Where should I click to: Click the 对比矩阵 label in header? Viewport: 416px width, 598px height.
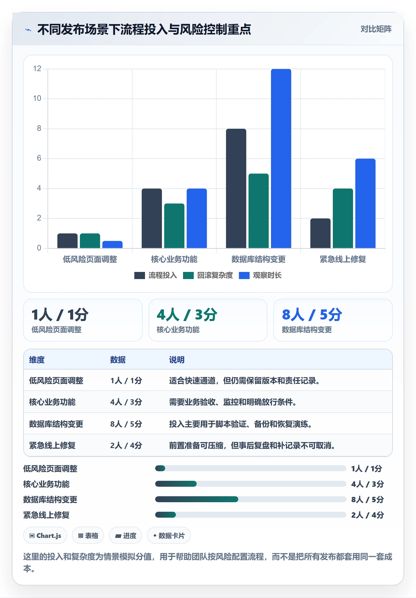[376, 29]
